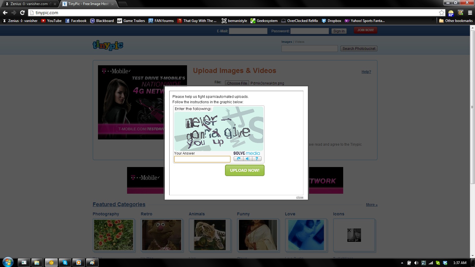The image size is (475, 267).
Task: Open the Photography category thumbnail
Action: click(x=114, y=235)
